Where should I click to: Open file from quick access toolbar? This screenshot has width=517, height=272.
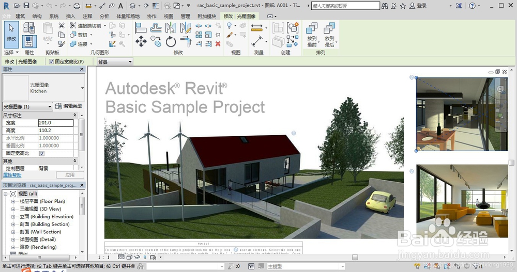(x=17, y=6)
